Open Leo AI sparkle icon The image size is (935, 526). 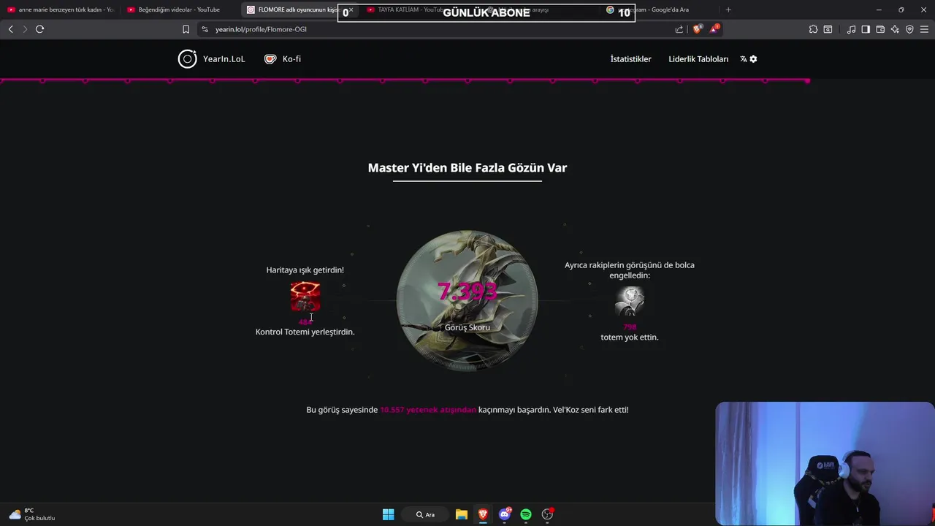point(895,29)
